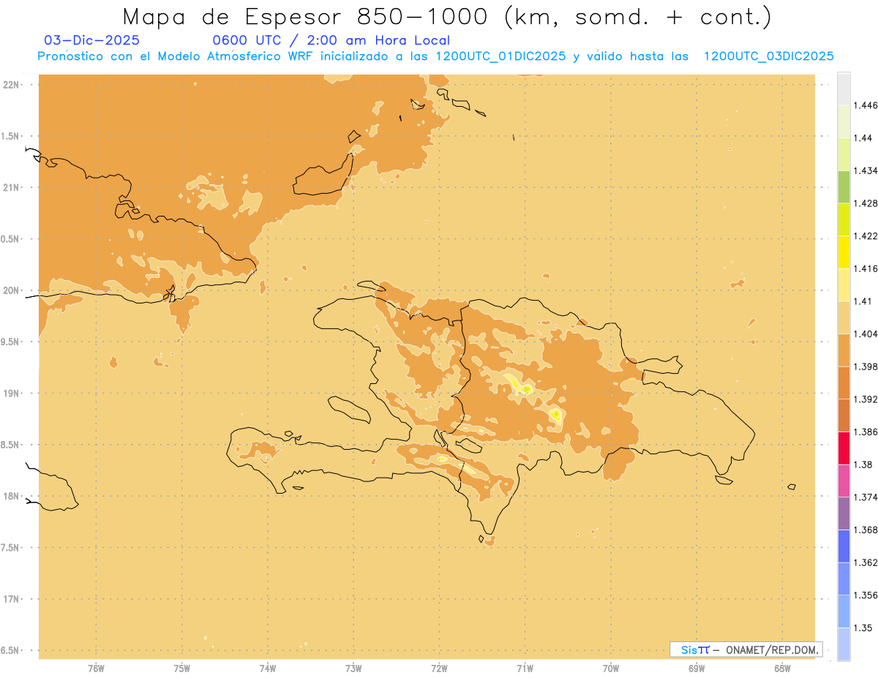Click the green swatch between 1.428 and 1.434
This screenshot has width=878, height=678.
pyautogui.click(x=844, y=187)
